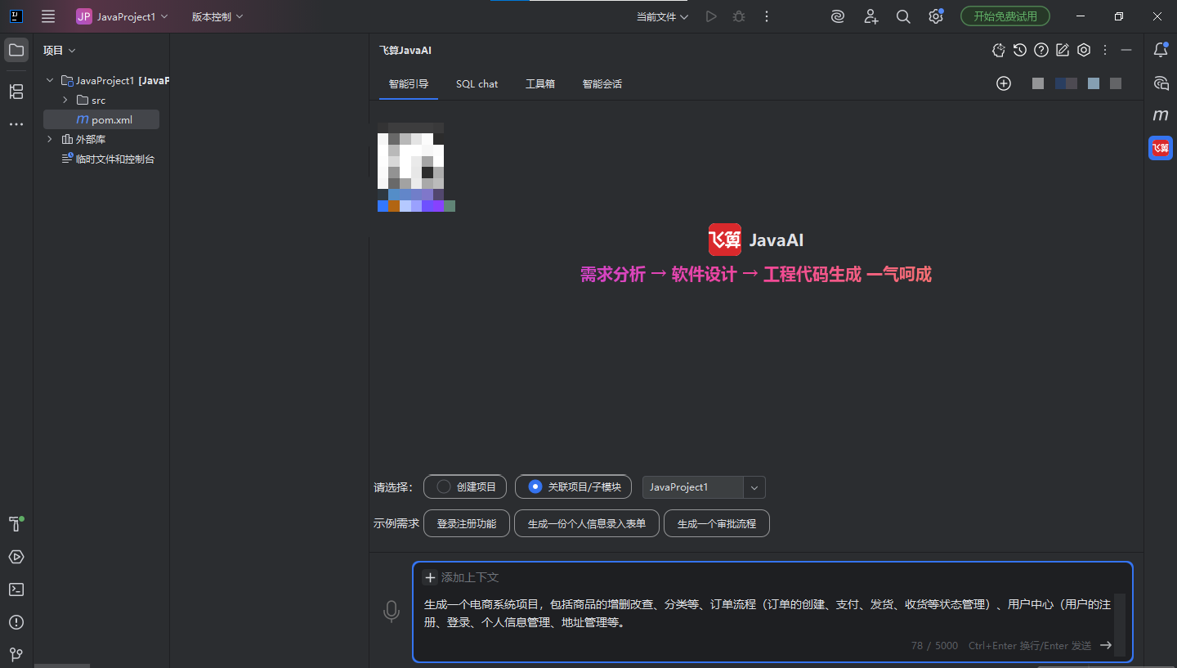The width and height of the screenshot is (1177, 668).
Task: Expand the src folder node
Action: pyautogui.click(x=65, y=100)
